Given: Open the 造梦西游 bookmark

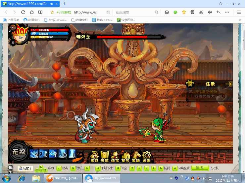Looking at the screenshot, I should click(x=126, y=20).
